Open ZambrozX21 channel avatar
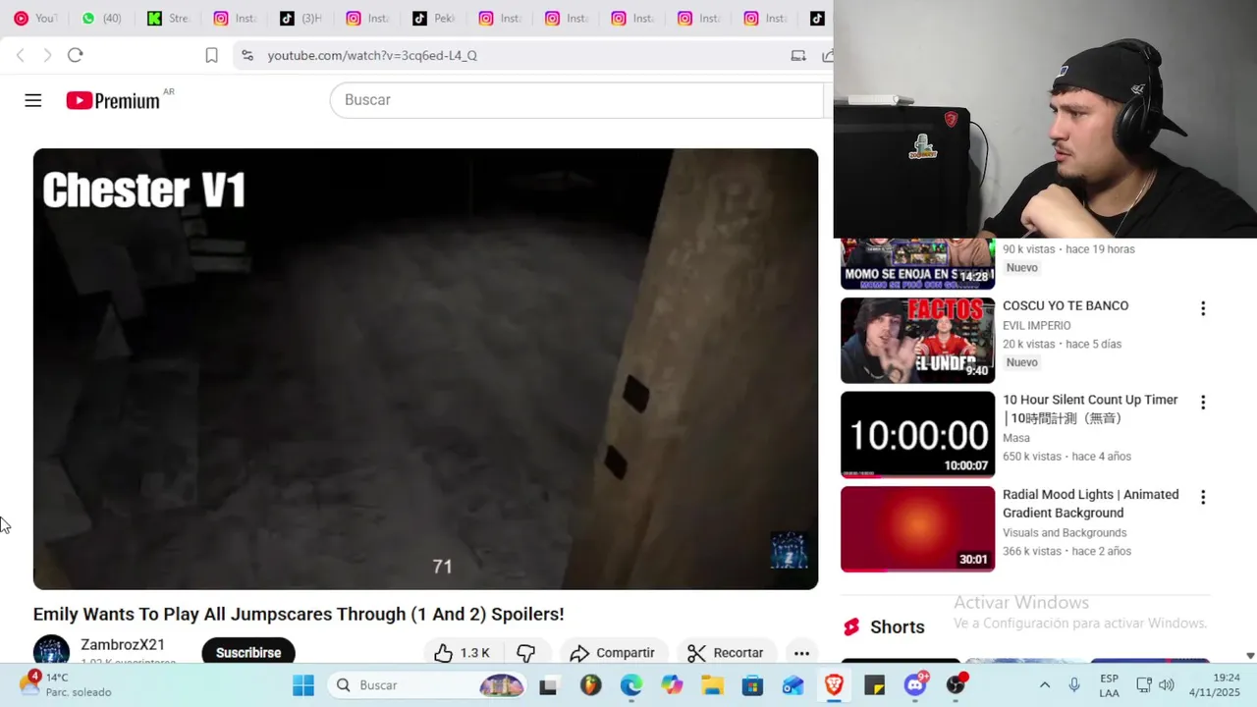The image size is (1257, 707). point(51,651)
